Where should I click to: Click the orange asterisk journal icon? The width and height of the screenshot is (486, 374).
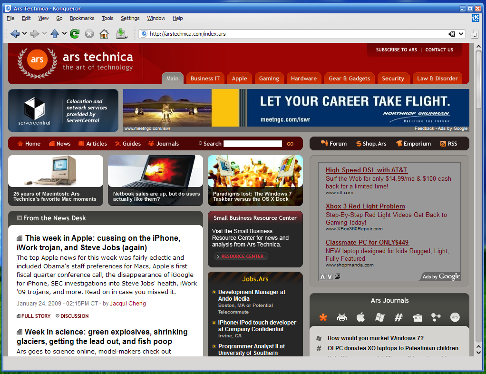(323, 317)
